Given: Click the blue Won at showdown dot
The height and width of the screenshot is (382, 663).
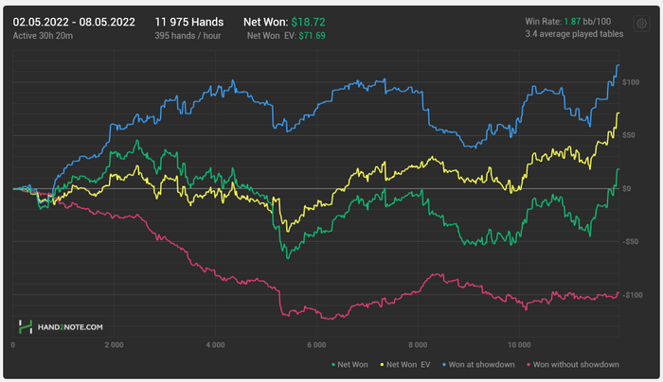Looking at the screenshot, I should (444, 365).
